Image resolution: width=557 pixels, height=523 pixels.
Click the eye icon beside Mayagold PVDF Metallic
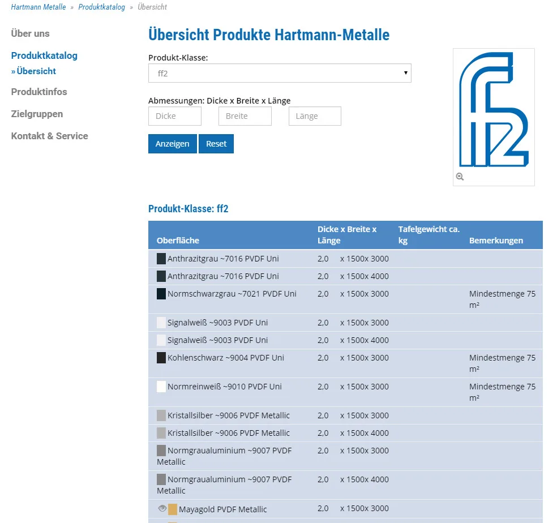pyautogui.click(x=162, y=508)
